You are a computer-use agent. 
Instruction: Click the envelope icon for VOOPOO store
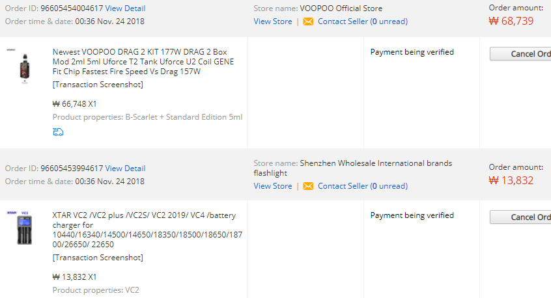pos(308,21)
